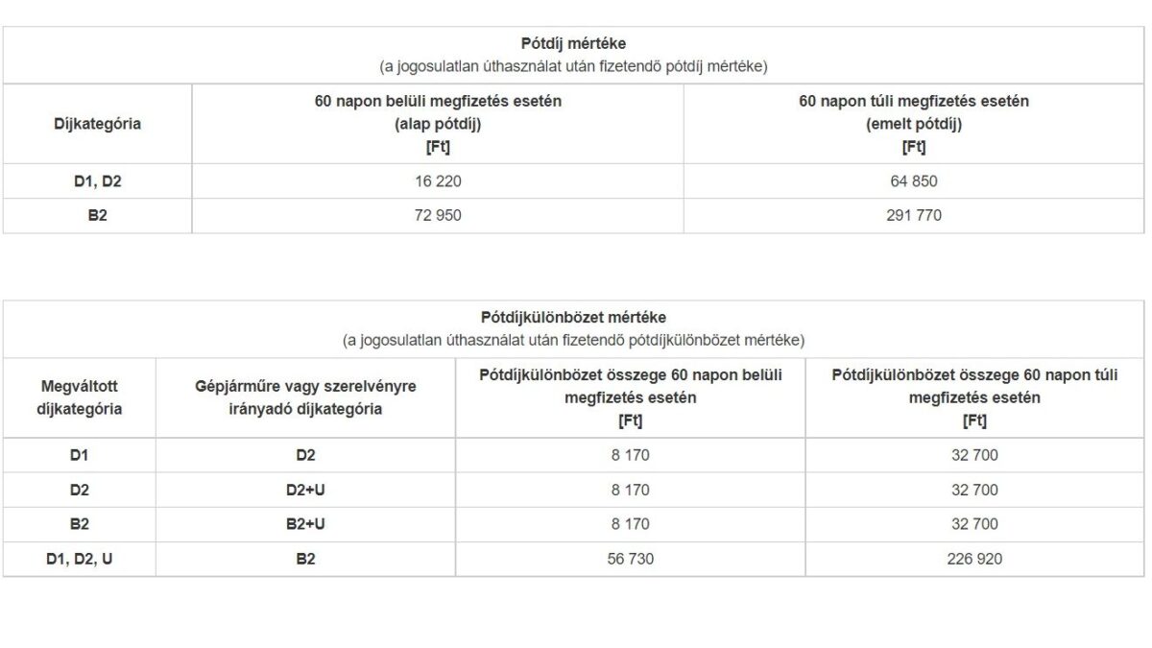The image size is (1152, 648).
Task: Select the "D1, D2, U" row label
Action: (80, 559)
